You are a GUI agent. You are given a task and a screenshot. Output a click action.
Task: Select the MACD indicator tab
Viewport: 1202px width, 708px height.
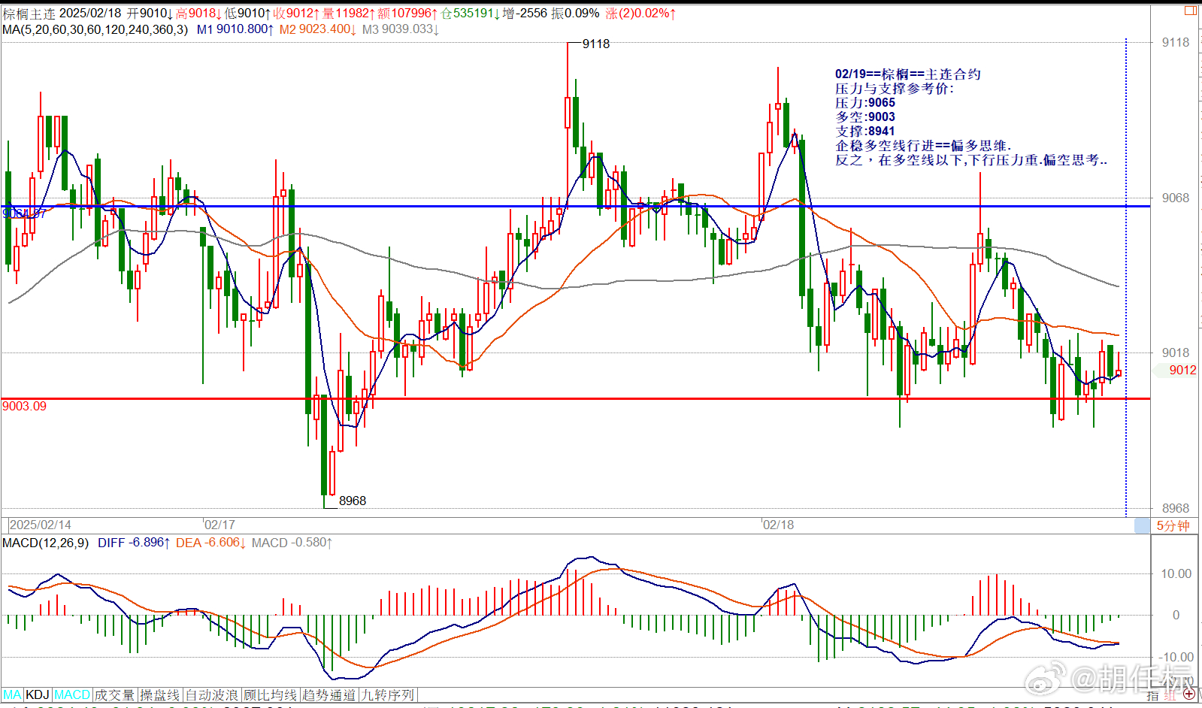72,695
